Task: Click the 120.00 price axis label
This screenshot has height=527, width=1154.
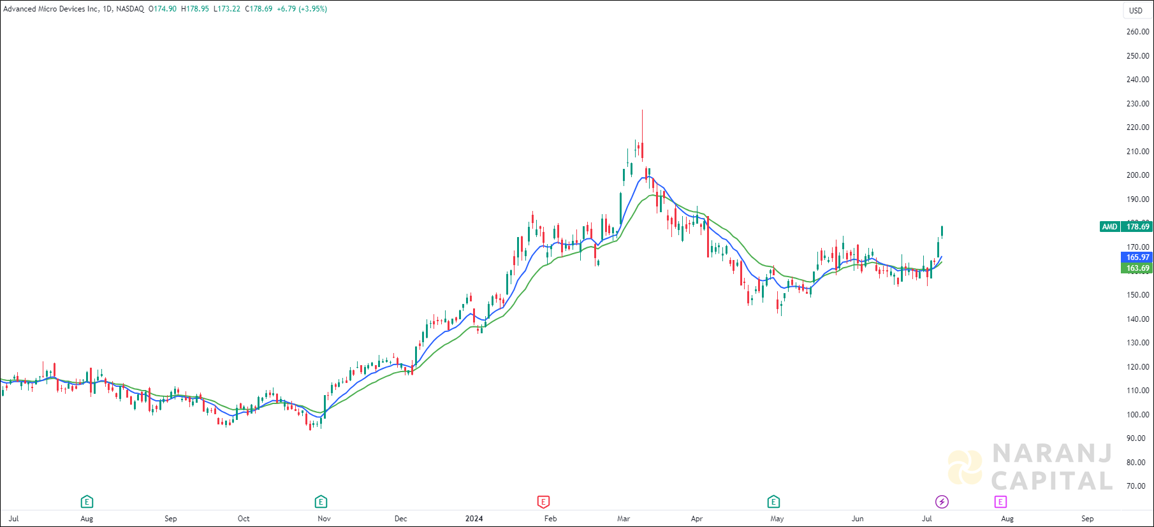Action: pos(1137,367)
